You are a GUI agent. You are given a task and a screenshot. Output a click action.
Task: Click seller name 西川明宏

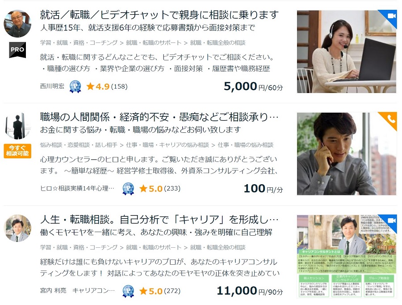pos(52,86)
